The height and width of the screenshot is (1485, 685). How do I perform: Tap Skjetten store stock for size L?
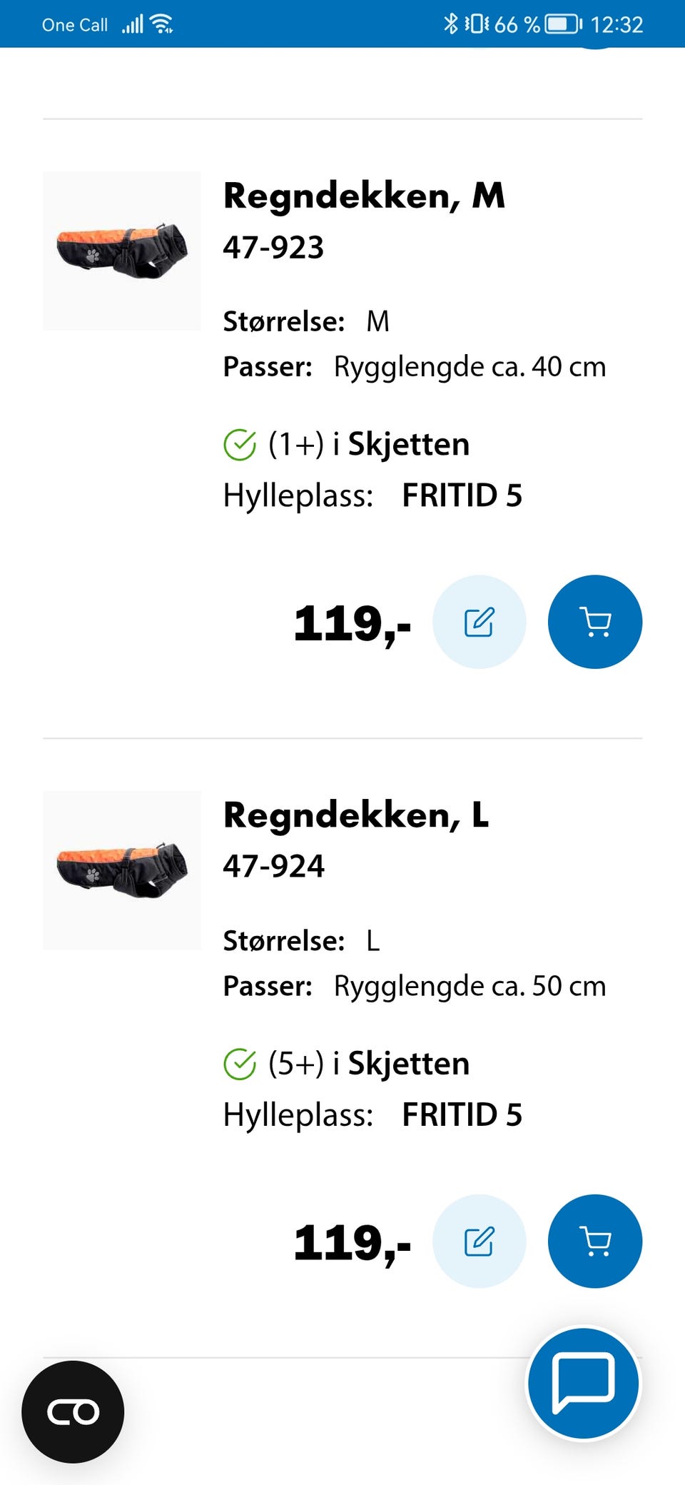pos(408,1063)
